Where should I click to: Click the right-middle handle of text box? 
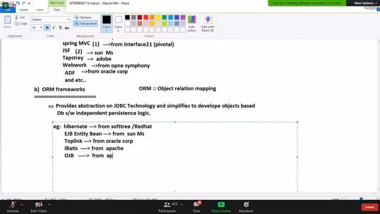[297, 157]
